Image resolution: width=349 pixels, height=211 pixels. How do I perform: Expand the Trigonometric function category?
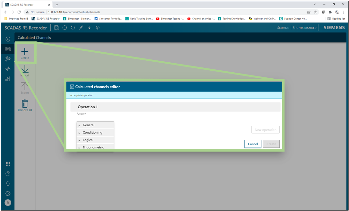(93, 147)
